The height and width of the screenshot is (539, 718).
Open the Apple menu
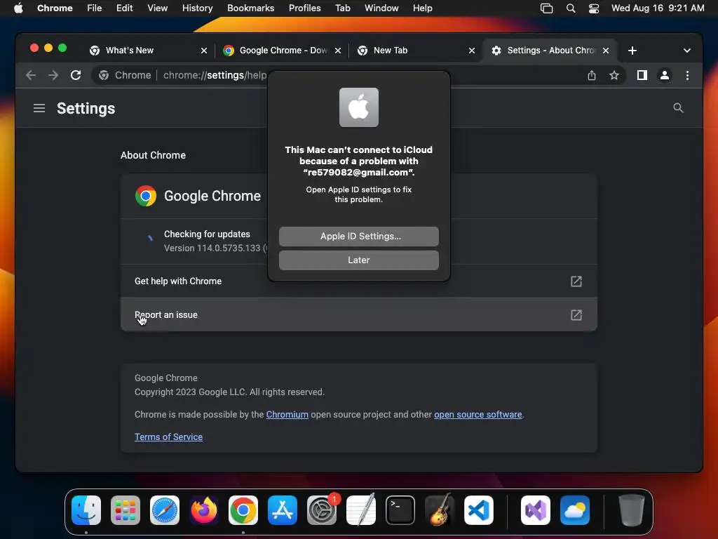click(x=18, y=8)
